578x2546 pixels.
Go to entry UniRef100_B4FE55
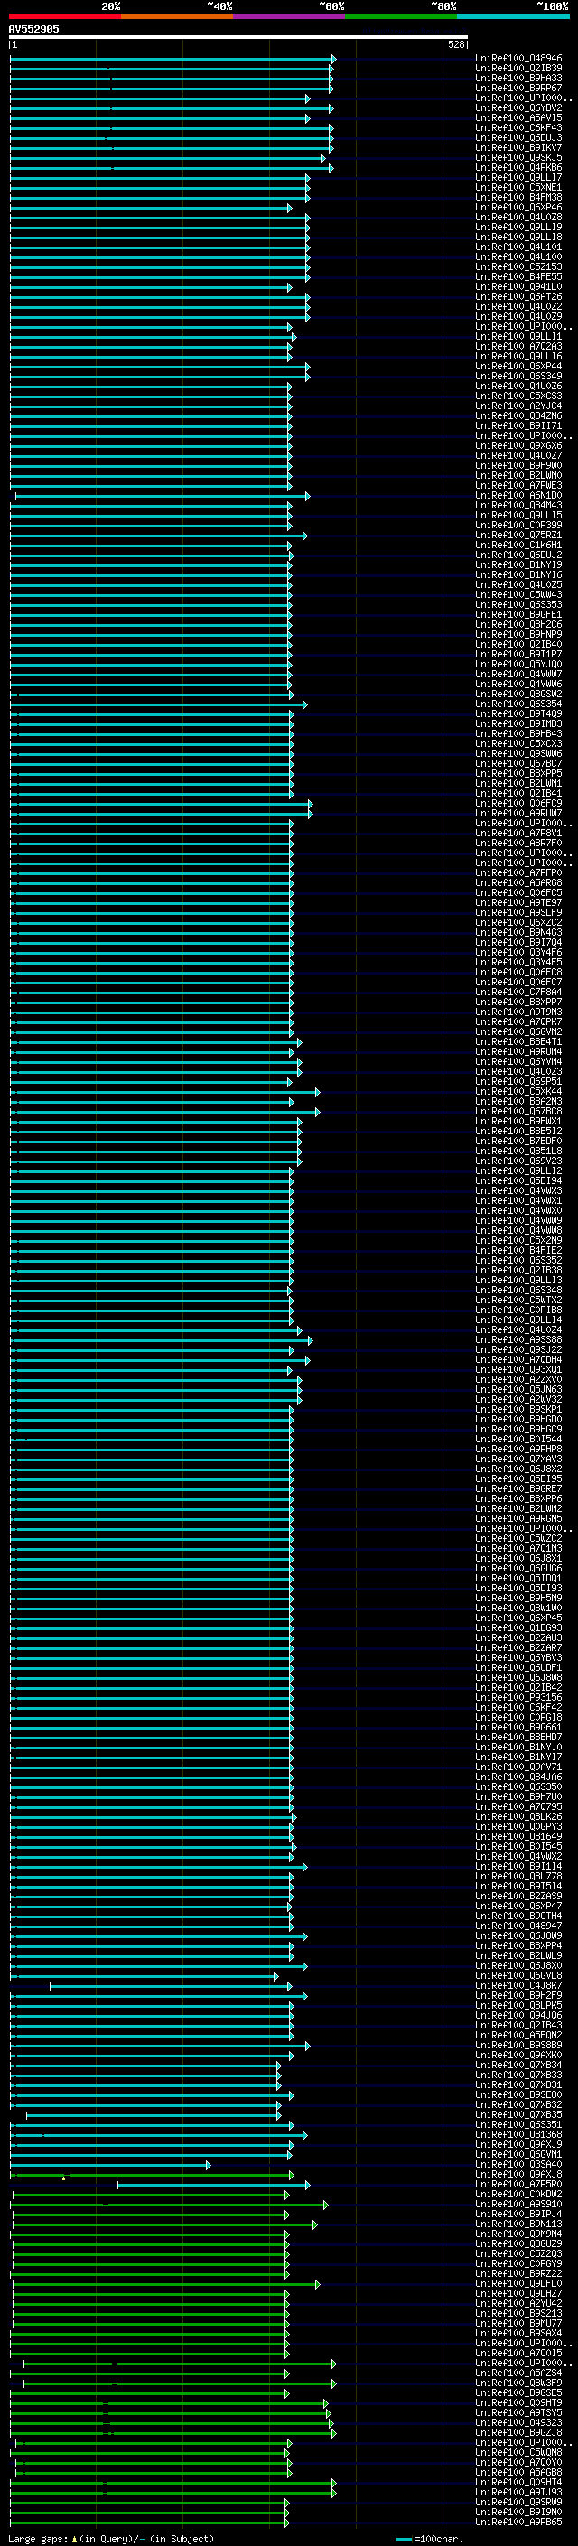(518, 276)
